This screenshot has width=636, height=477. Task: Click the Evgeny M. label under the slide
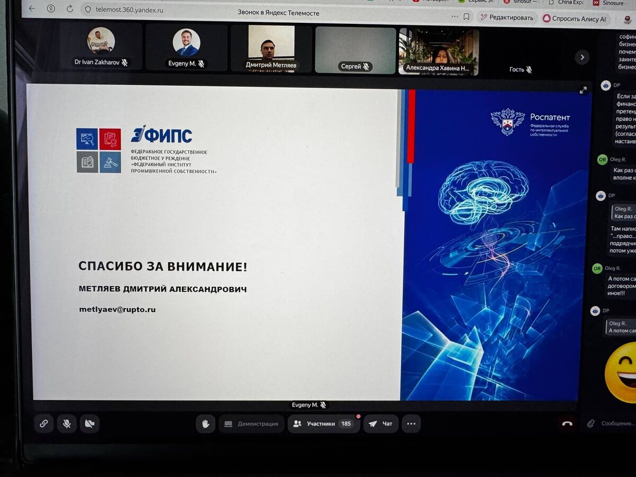(x=309, y=404)
